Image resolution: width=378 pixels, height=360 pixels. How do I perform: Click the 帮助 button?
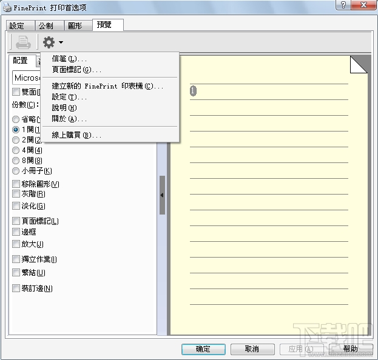[x=351, y=349]
